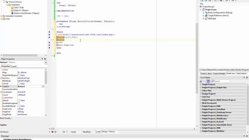Collapse the TForm1(TForm) node
The width and height of the screenshot is (249, 140).
tap(4, 2)
